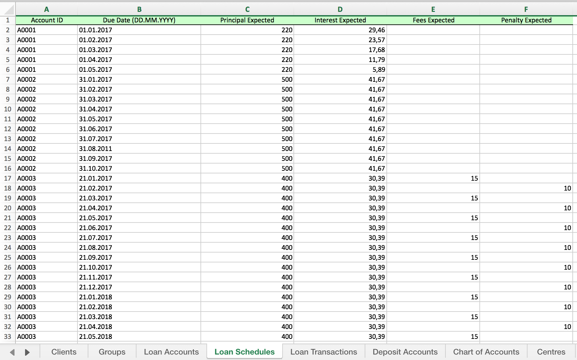Select the Loan Schedules sheet tab
The width and height of the screenshot is (577, 360).
click(244, 352)
